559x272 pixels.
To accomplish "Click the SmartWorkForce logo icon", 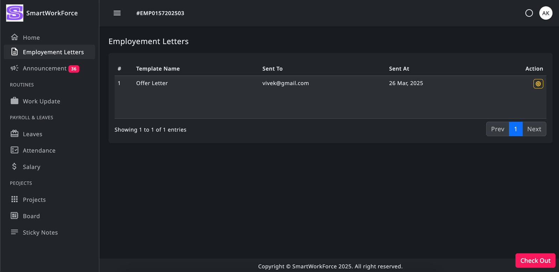I will tap(15, 13).
